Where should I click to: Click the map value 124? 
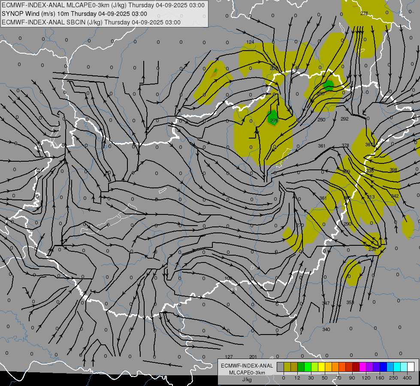click(250, 42)
